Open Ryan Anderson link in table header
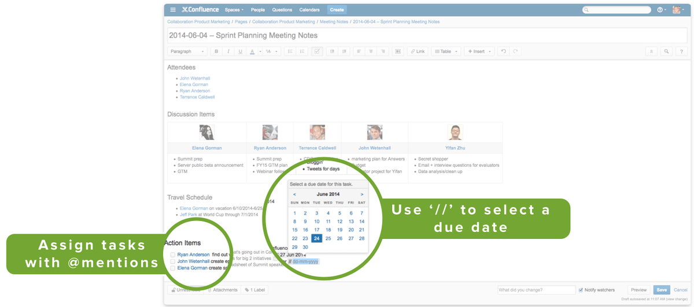694x307 pixels. pos(270,148)
